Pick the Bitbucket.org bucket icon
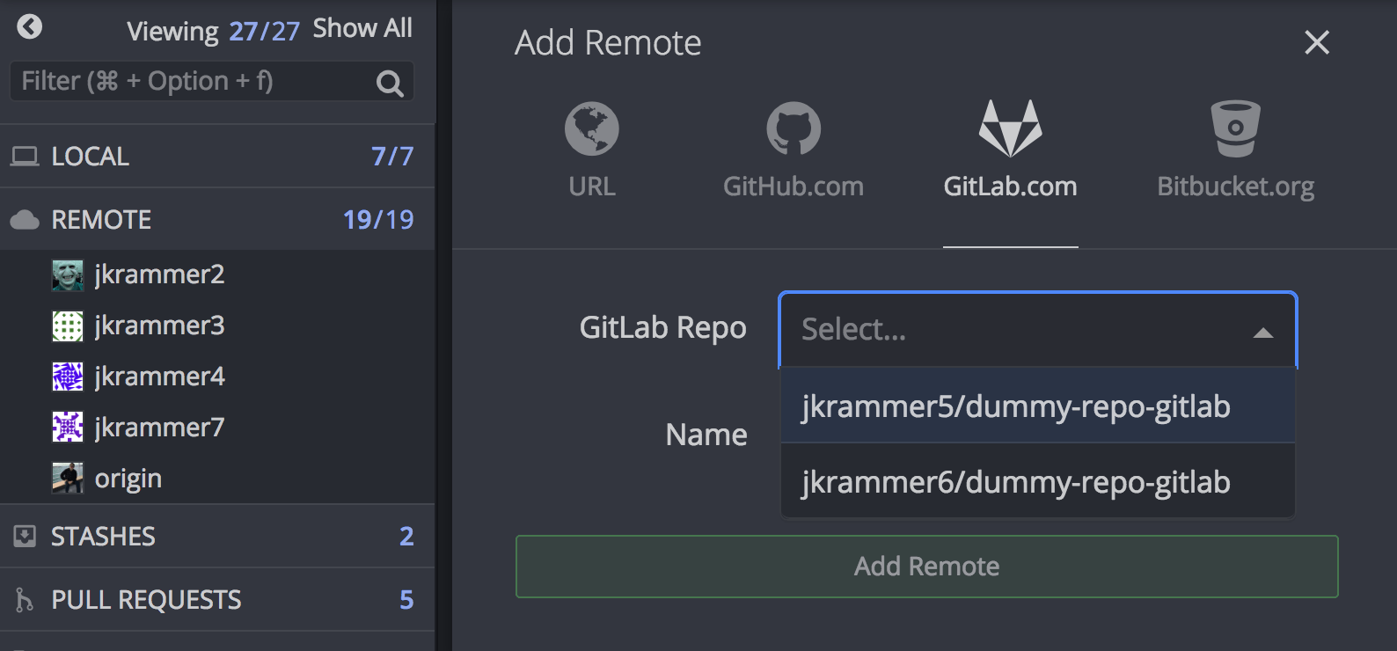The image size is (1397, 651). [x=1235, y=128]
